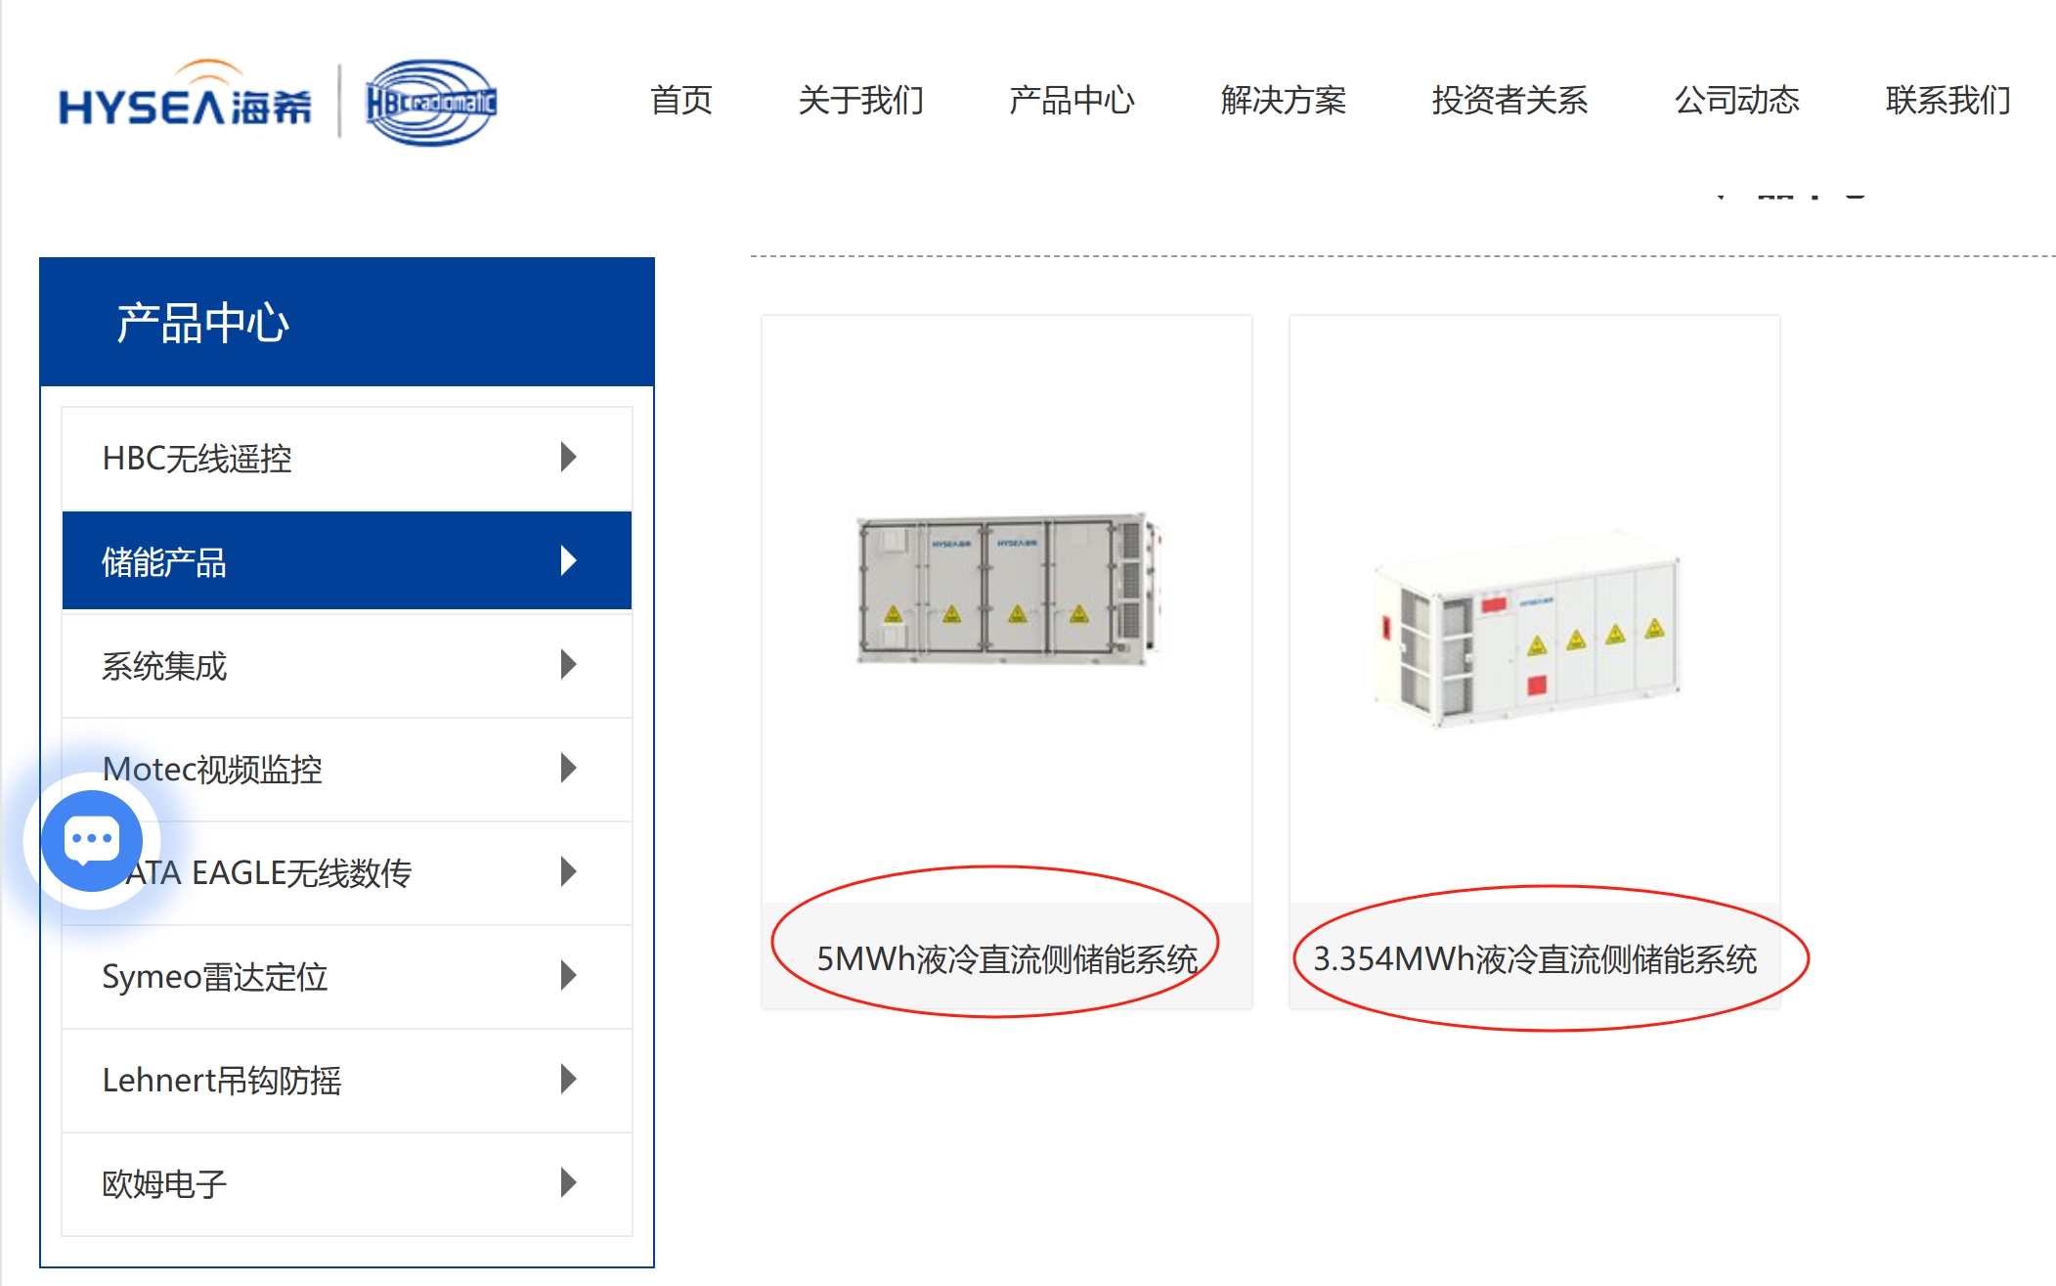The width and height of the screenshot is (2056, 1286).
Task: Open 投资者关系 navigation item
Action: coord(1509,100)
